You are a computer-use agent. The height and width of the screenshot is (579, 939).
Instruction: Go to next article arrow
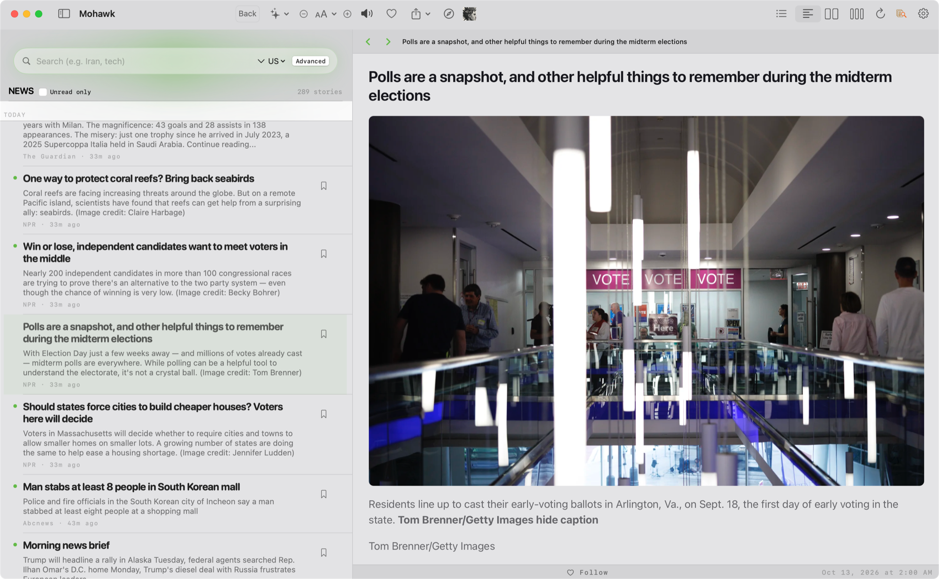click(388, 42)
